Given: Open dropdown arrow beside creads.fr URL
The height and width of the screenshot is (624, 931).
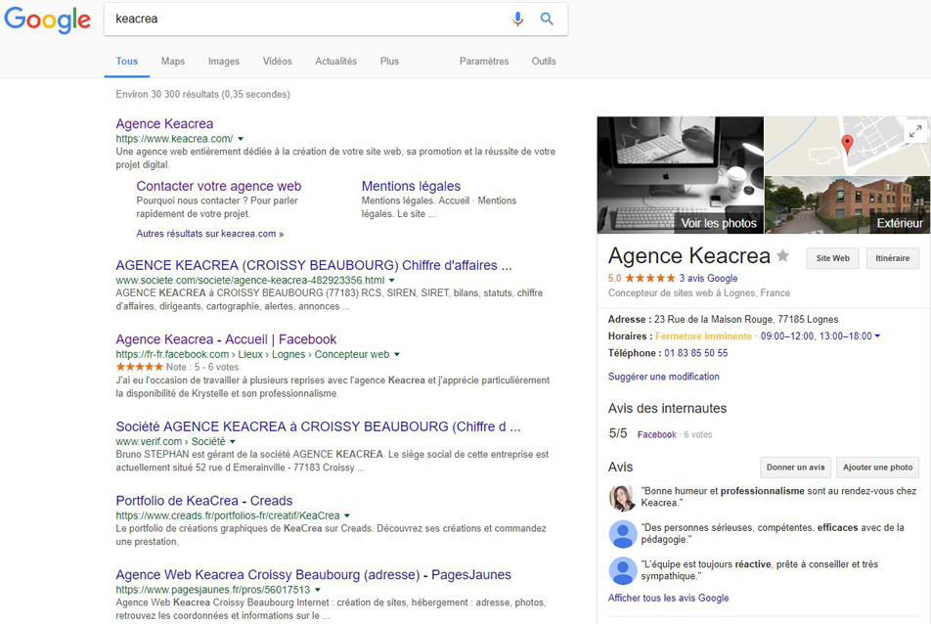Looking at the screenshot, I should pos(347,516).
